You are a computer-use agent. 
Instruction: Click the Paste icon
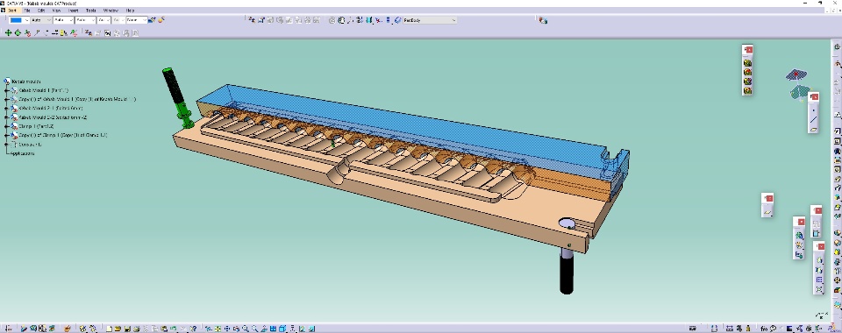tap(164, 329)
